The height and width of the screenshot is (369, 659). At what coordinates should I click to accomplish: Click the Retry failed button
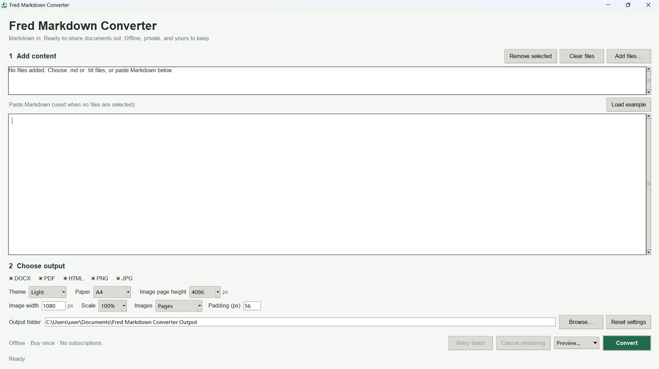tap(471, 343)
